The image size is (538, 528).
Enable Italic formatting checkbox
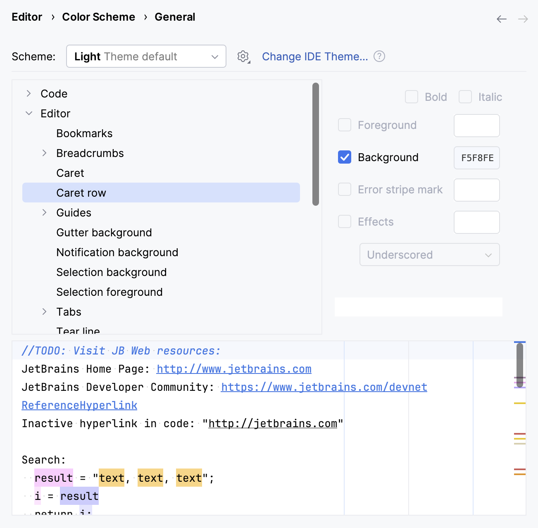[x=465, y=97]
